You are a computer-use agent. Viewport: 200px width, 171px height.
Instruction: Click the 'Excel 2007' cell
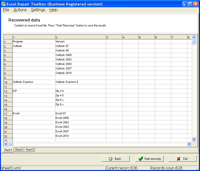tap(80, 131)
